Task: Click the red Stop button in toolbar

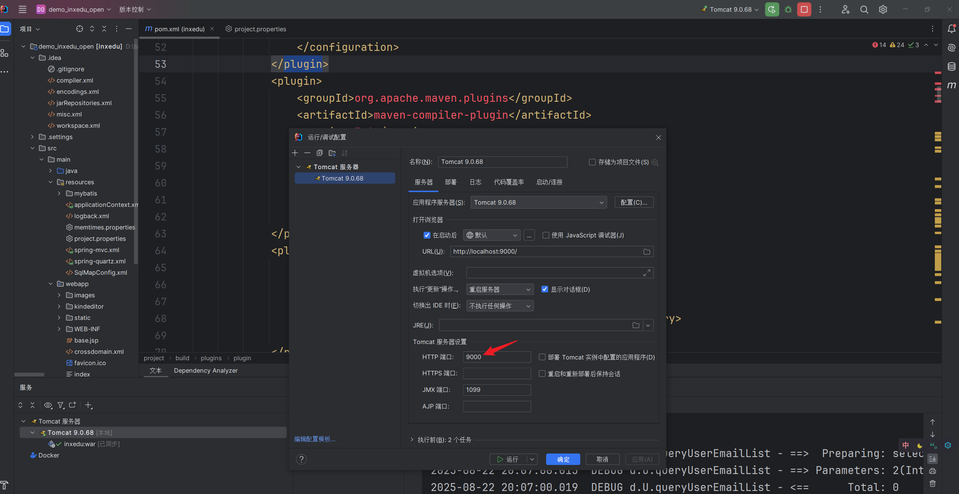Action: click(804, 9)
